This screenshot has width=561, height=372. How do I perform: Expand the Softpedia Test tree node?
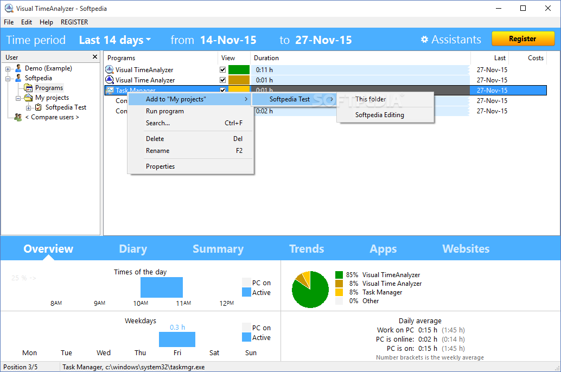pos(28,108)
